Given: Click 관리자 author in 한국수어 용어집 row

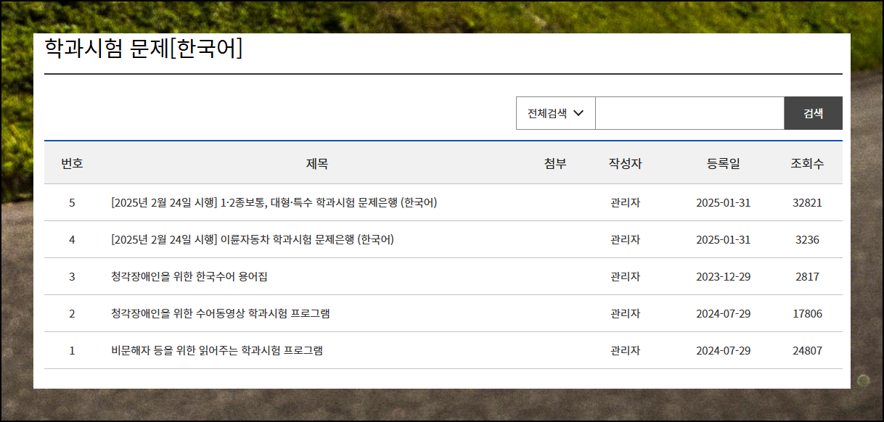Looking at the screenshot, I should click(625, 276).
